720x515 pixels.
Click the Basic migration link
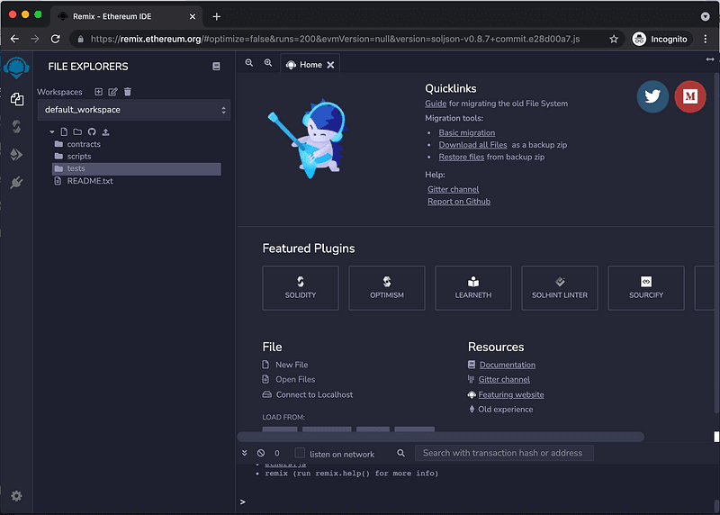pyautogui.click(x=466, y=132)
